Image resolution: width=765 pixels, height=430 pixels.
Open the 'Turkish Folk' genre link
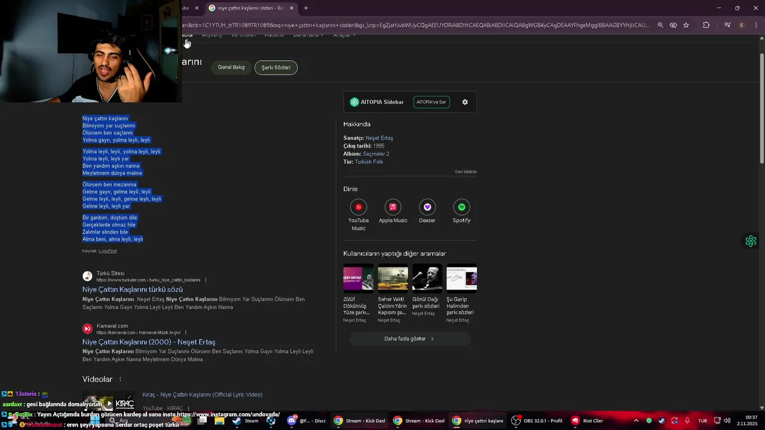tap(369, 162)
